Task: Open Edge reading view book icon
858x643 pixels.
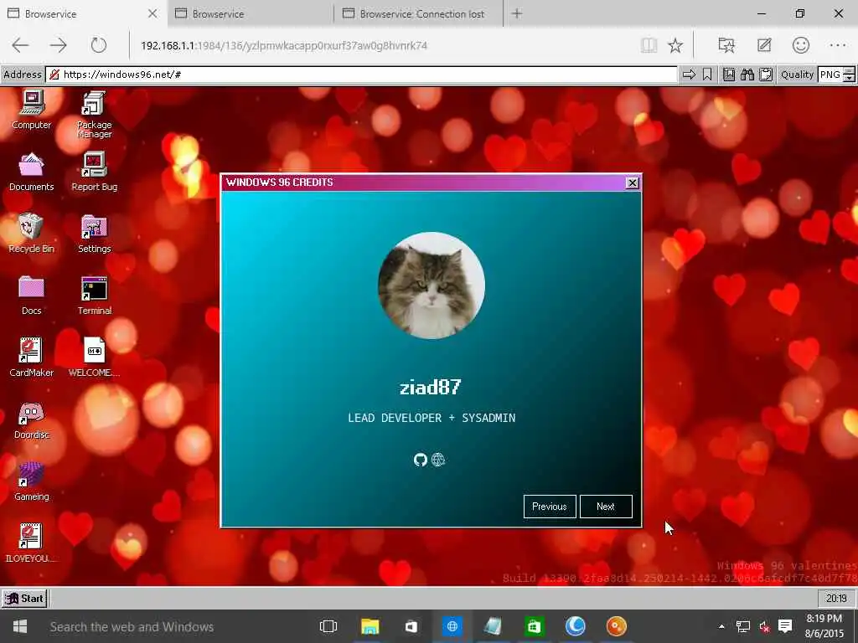Action: tap(649, 45)
